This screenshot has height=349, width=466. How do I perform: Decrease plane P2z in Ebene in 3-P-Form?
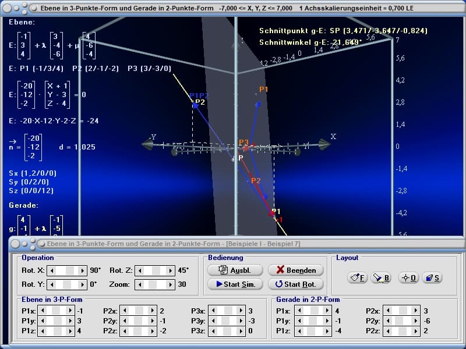click(x=124, y=331)
